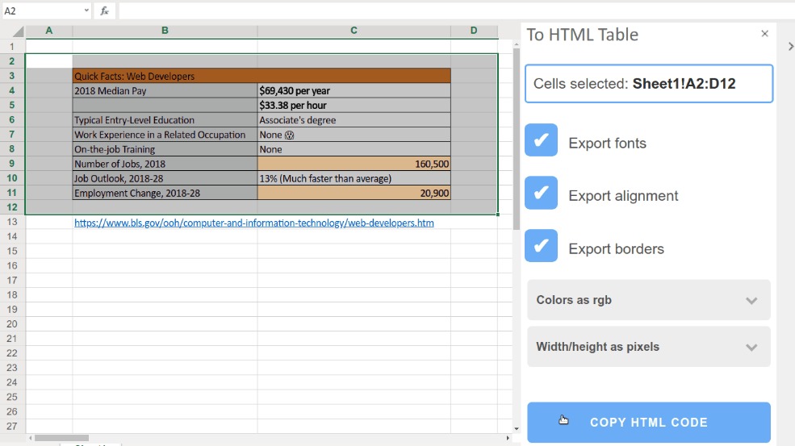Select column B header

click(x=165, y=31)
